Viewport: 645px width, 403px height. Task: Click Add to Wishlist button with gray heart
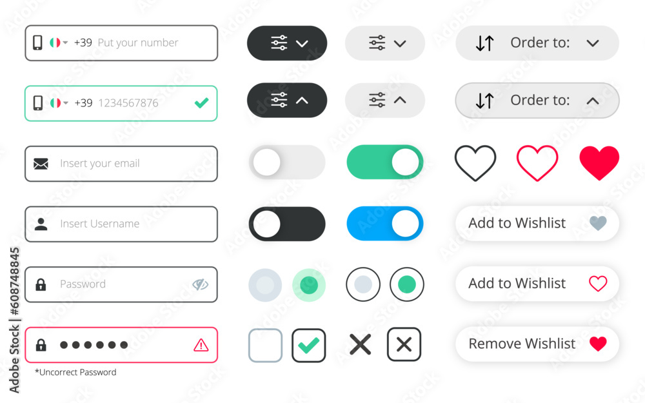click(x=537, y=223)
